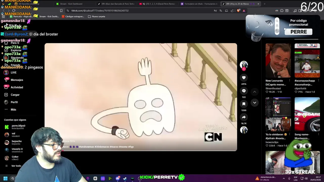This screenshot has width=324, height=182.
Task: Open a new browser tab
Action: coord(265,4)
